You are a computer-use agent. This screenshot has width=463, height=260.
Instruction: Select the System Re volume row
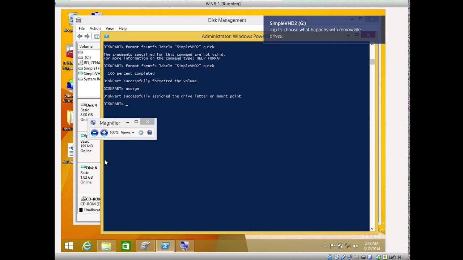pos(89,79)
